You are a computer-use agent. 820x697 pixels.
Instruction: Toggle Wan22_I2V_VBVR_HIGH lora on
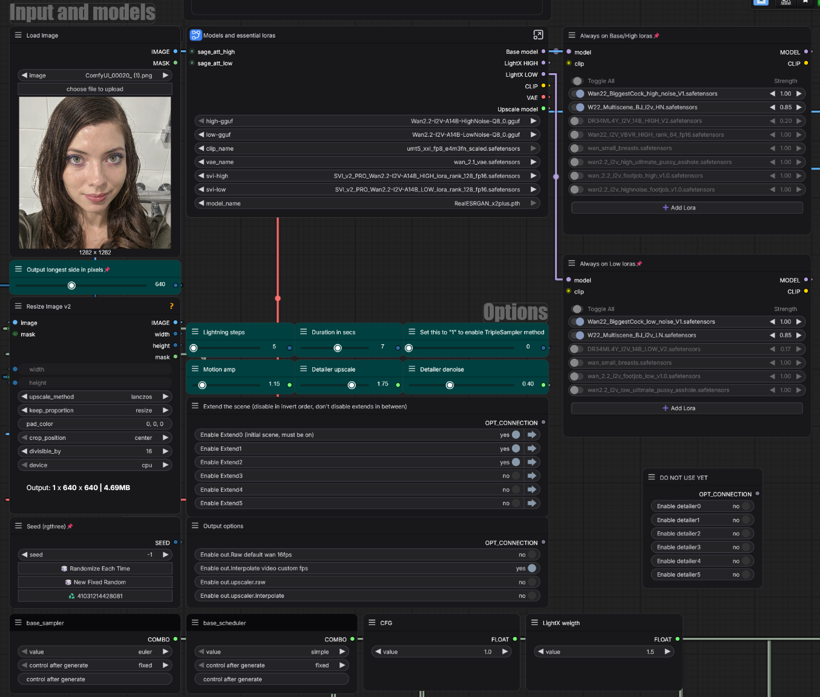(x=577, y=135)
